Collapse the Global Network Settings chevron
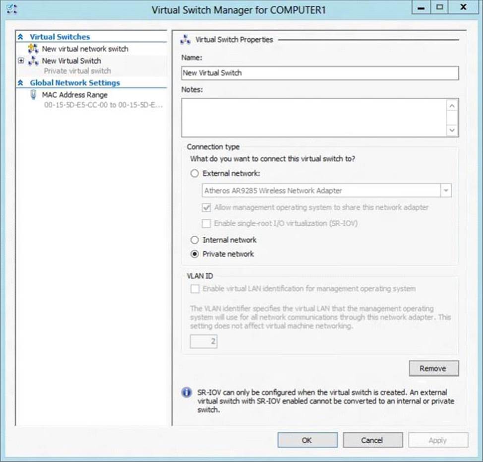483x462 pixels. [21, 83]
